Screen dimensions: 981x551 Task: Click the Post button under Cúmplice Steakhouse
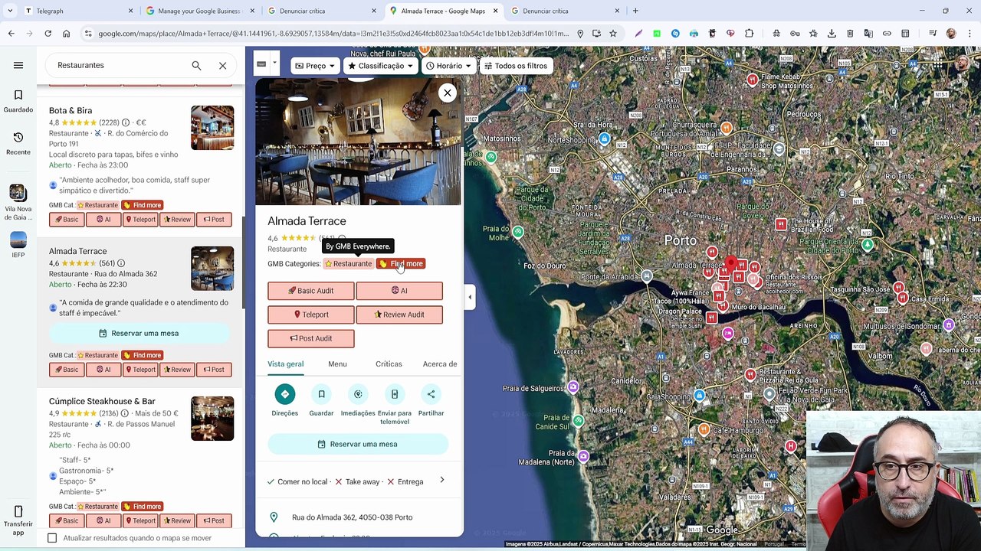coord(214,521)
